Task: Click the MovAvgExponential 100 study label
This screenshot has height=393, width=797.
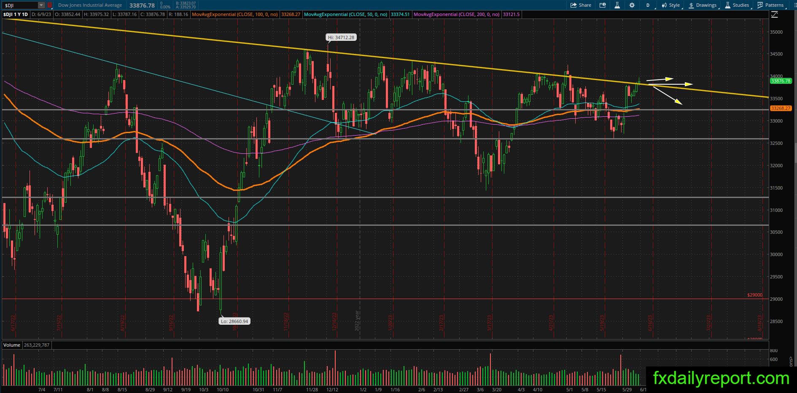Action: pyautogui.click(x=234, y=14)
